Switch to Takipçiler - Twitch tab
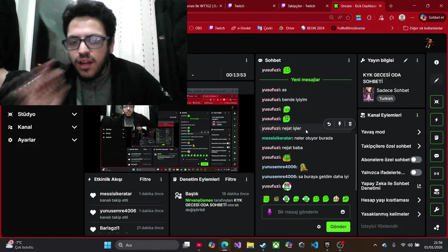Image resolution: width=448 pixels, height=252 pixels. 304,6
